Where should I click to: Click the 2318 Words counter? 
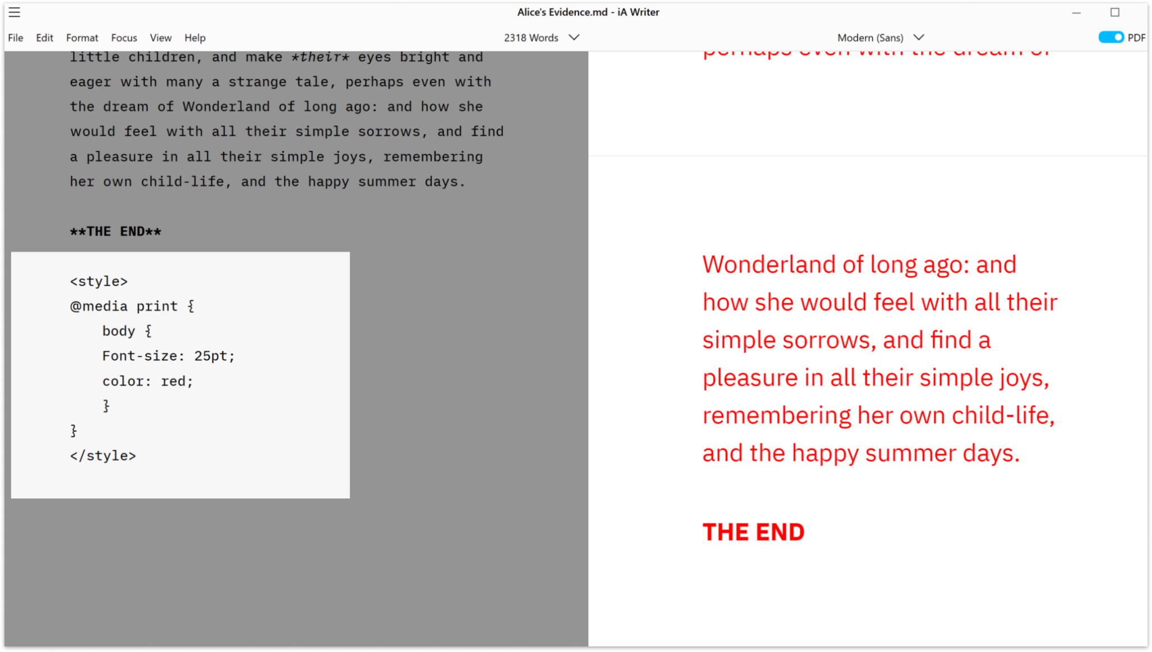click(x=531, y=38)
